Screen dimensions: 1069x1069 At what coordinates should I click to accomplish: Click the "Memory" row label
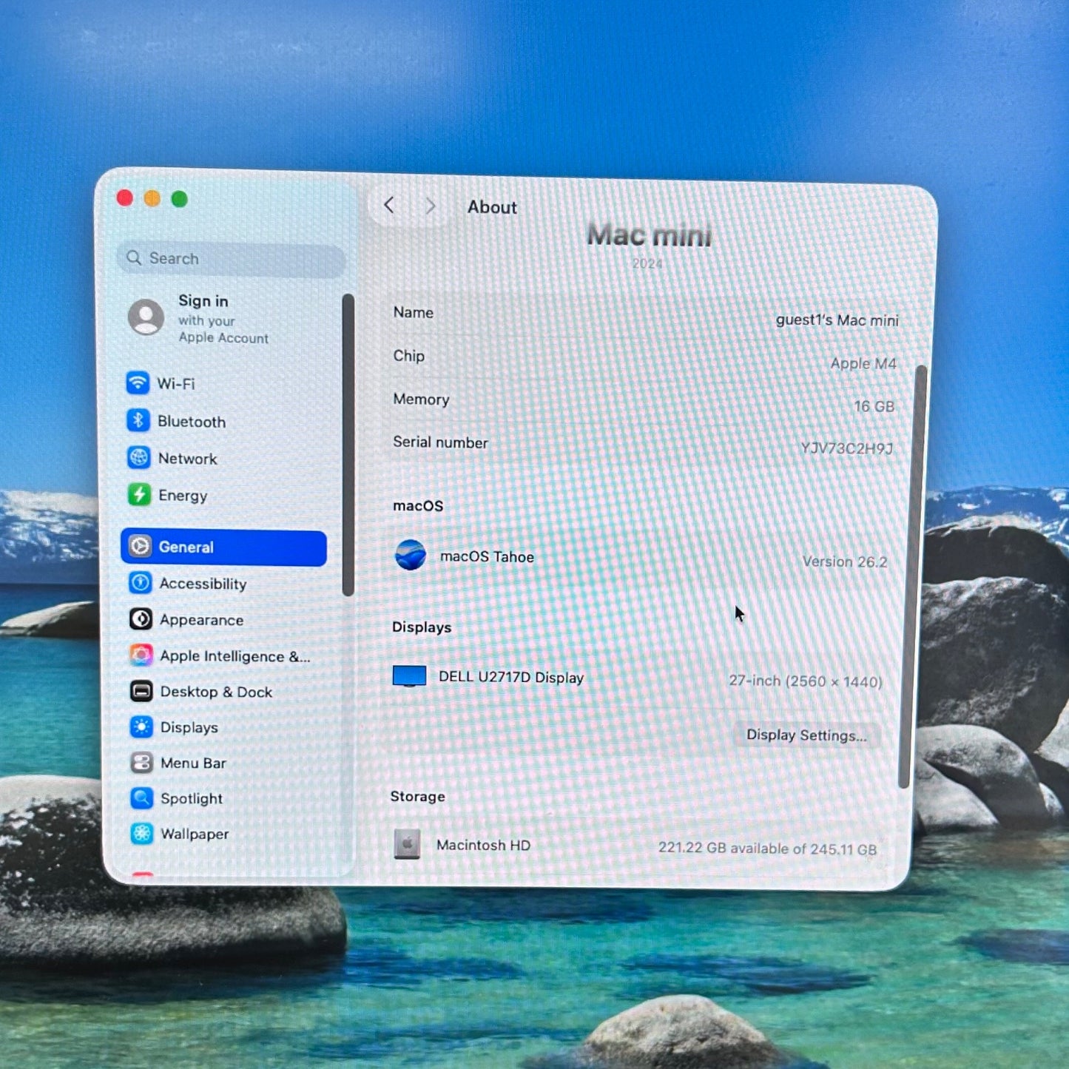(x=422, y=399)
